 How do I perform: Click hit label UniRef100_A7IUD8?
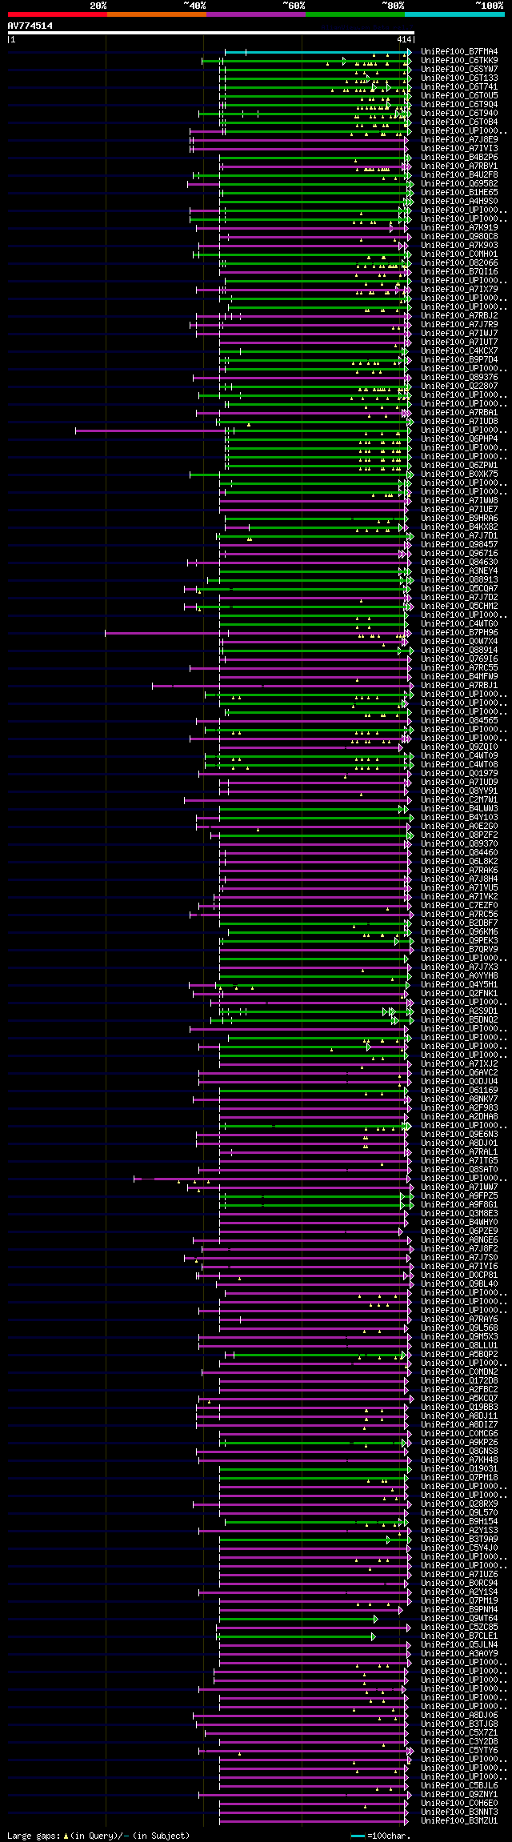(459, 422)
